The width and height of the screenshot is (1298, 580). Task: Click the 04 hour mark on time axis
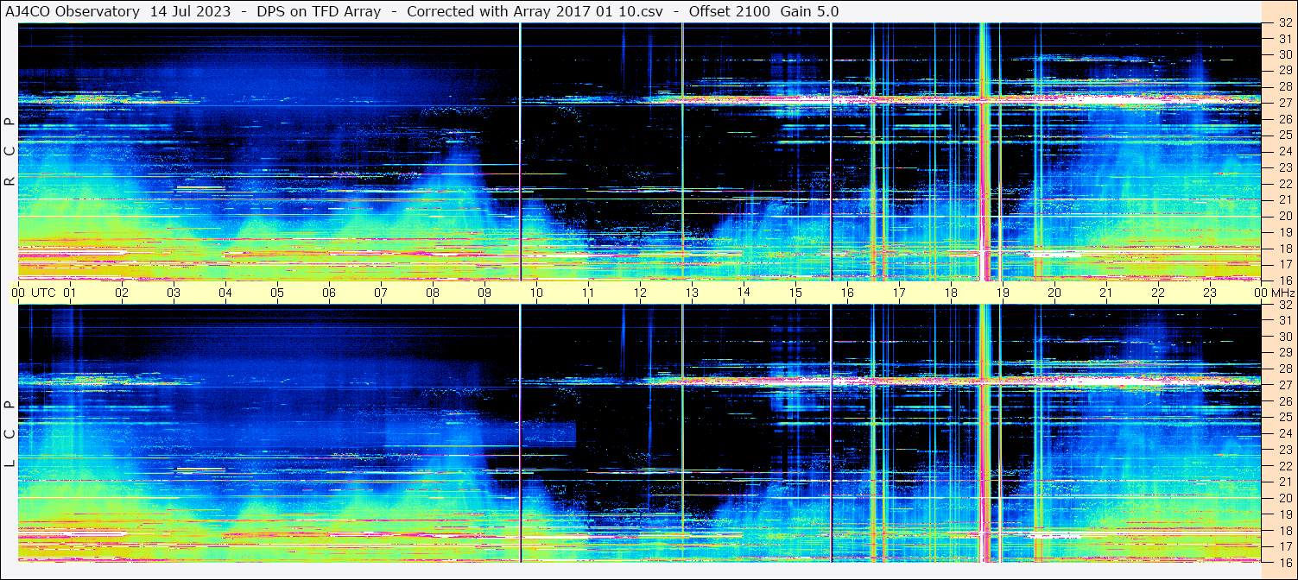(225, 293)
